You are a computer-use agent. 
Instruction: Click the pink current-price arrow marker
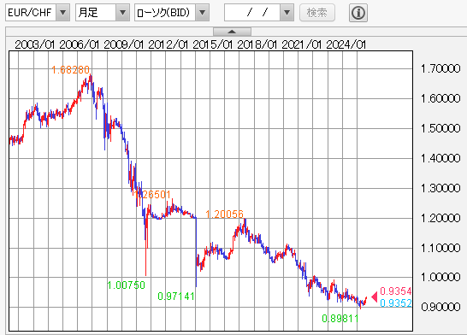pyautogui.click(x=375, y=297)
